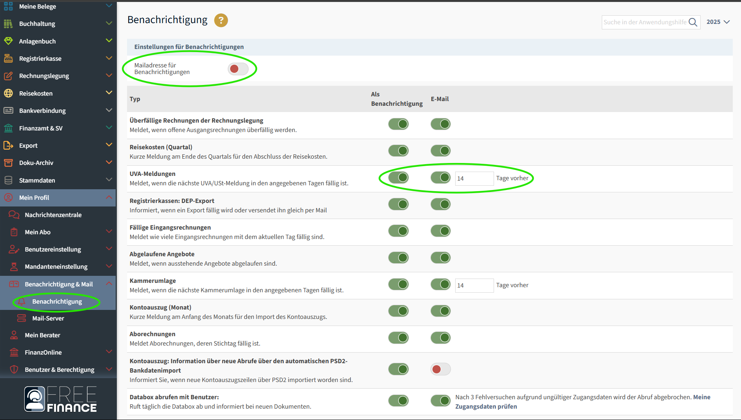Click the Anlagenbuch diamond icon
Image resolution: width=741 pixels, height=420 pixels.
(x=8, y=41)
